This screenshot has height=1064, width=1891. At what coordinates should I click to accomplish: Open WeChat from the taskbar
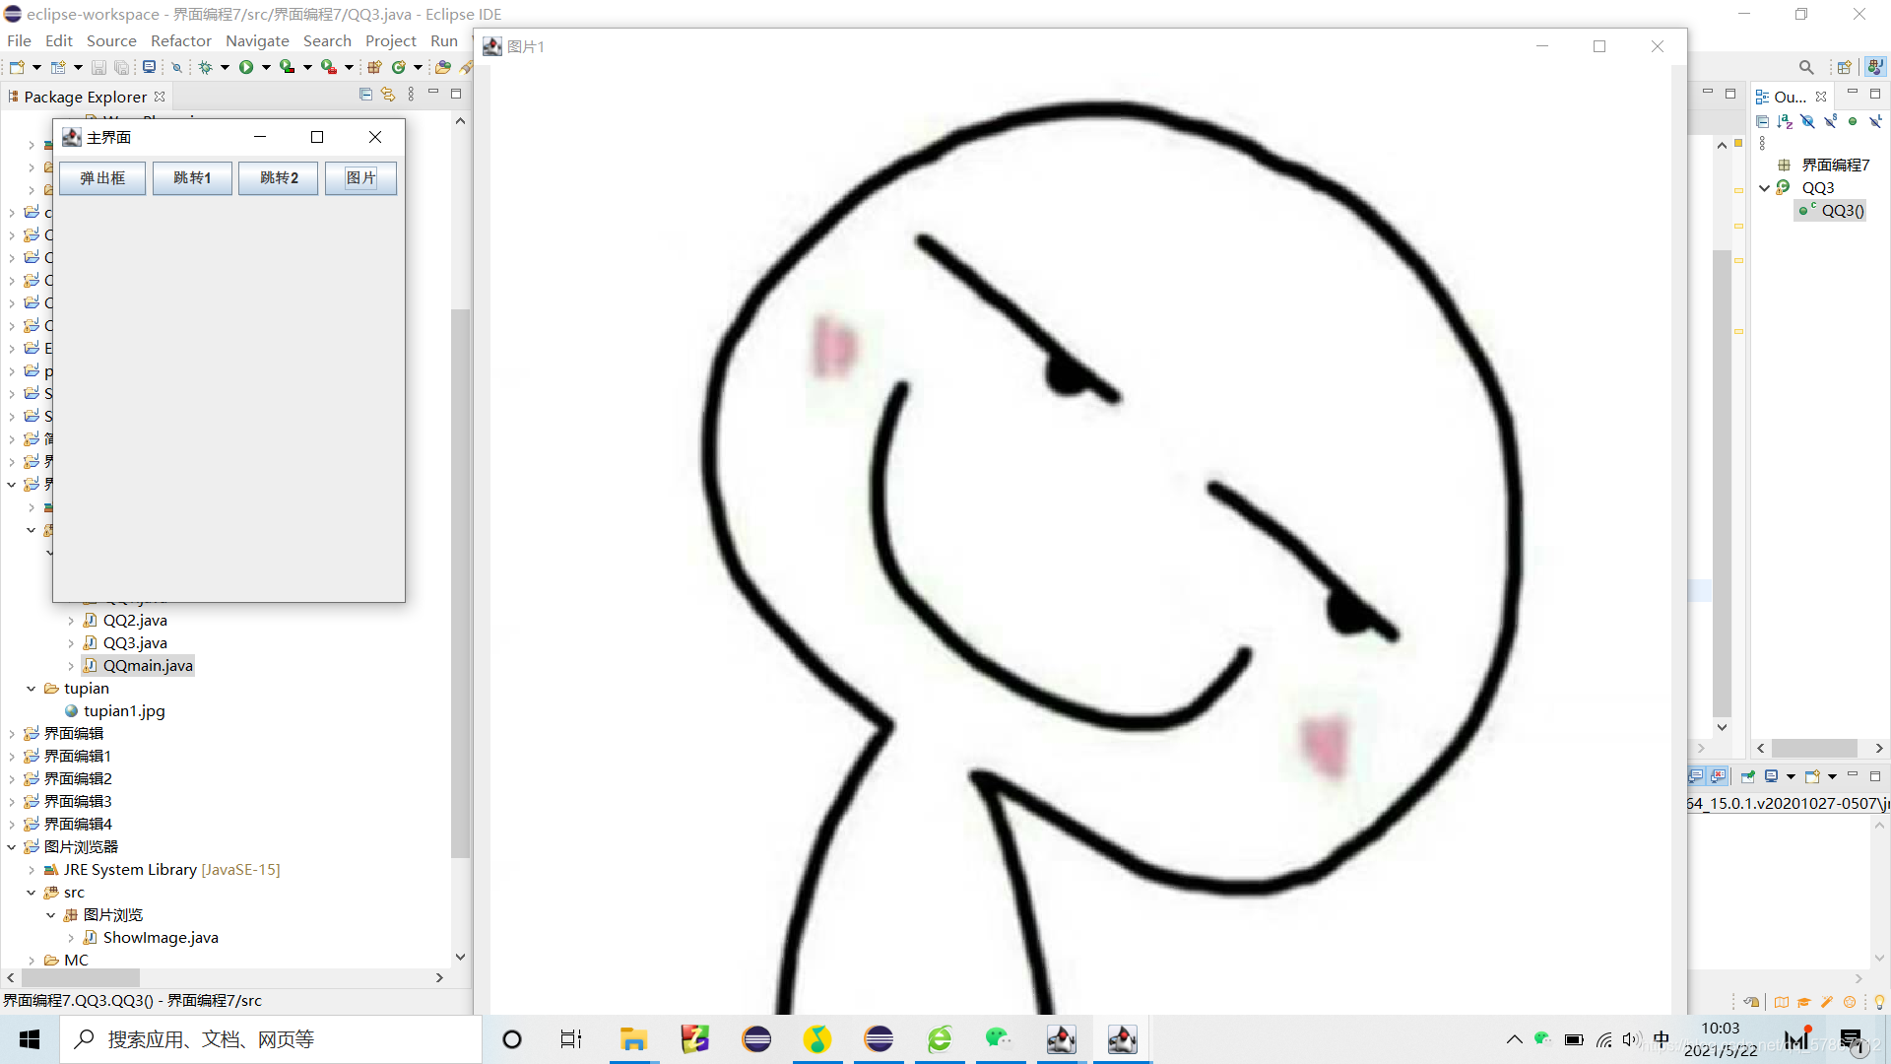pyautogui.click(x=999, y=1039)
